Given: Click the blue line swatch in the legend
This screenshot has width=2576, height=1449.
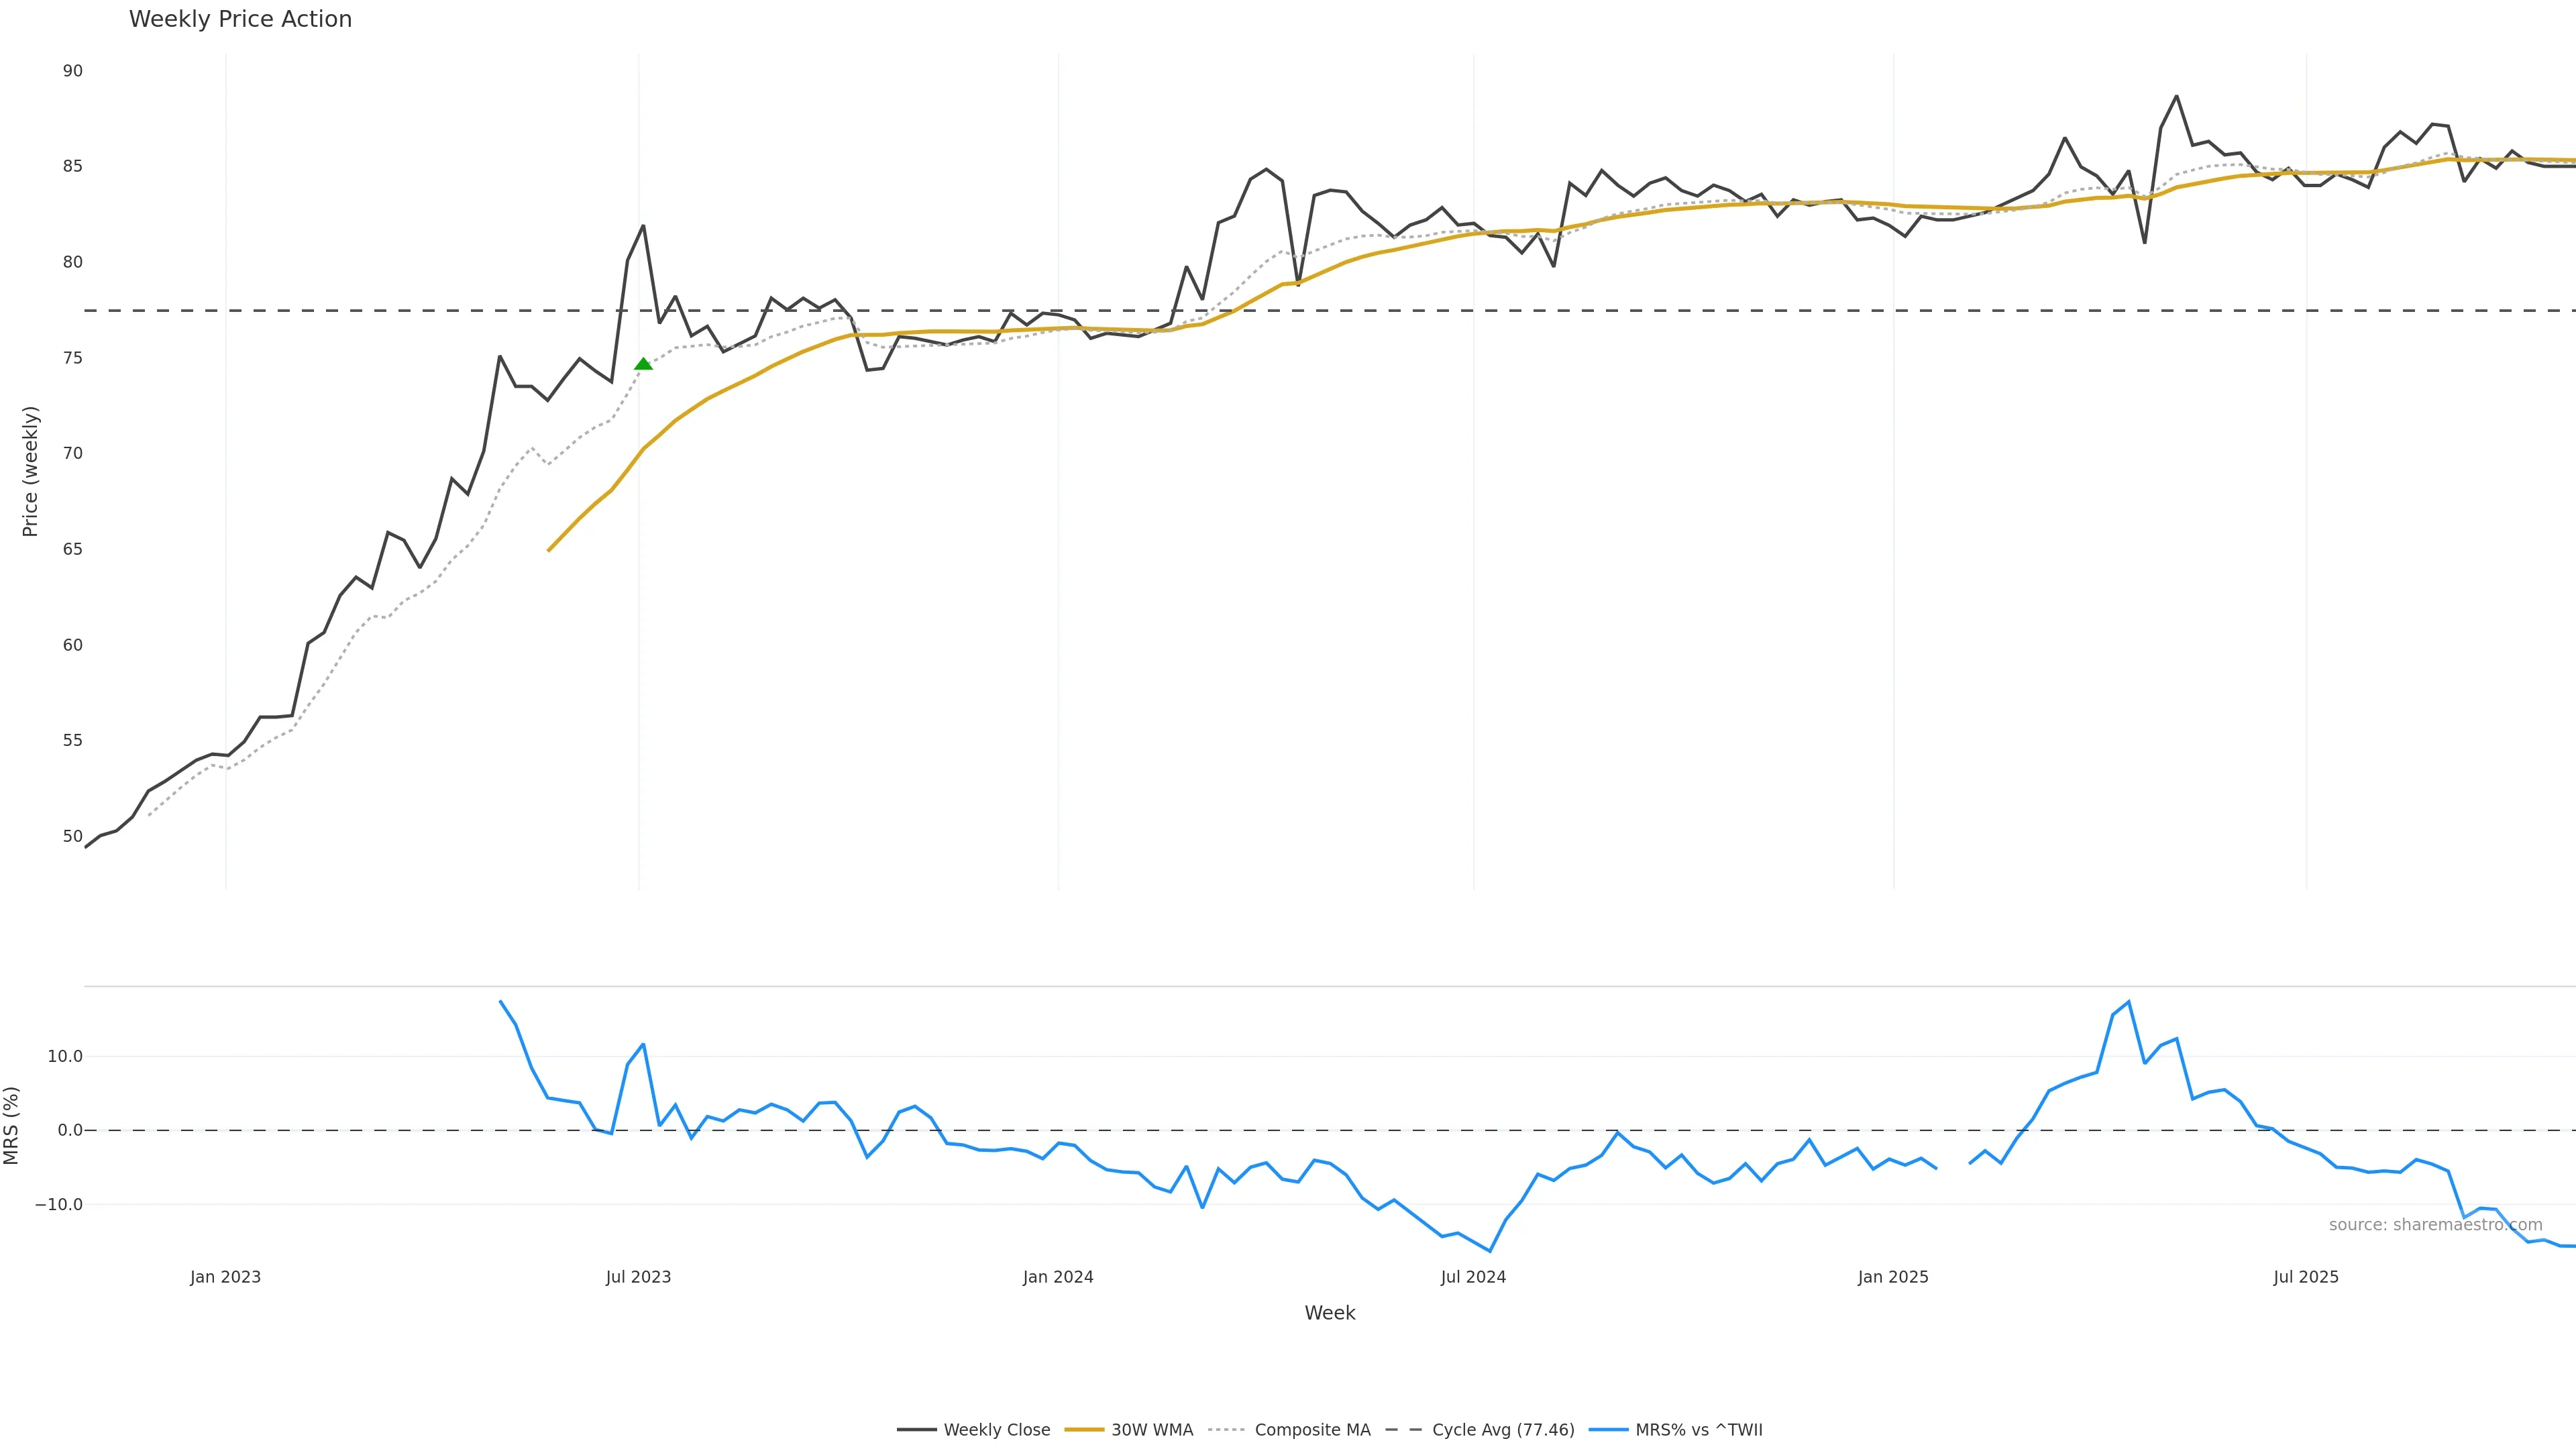Looking at the screenshot, I should tap(1608, 1430).
